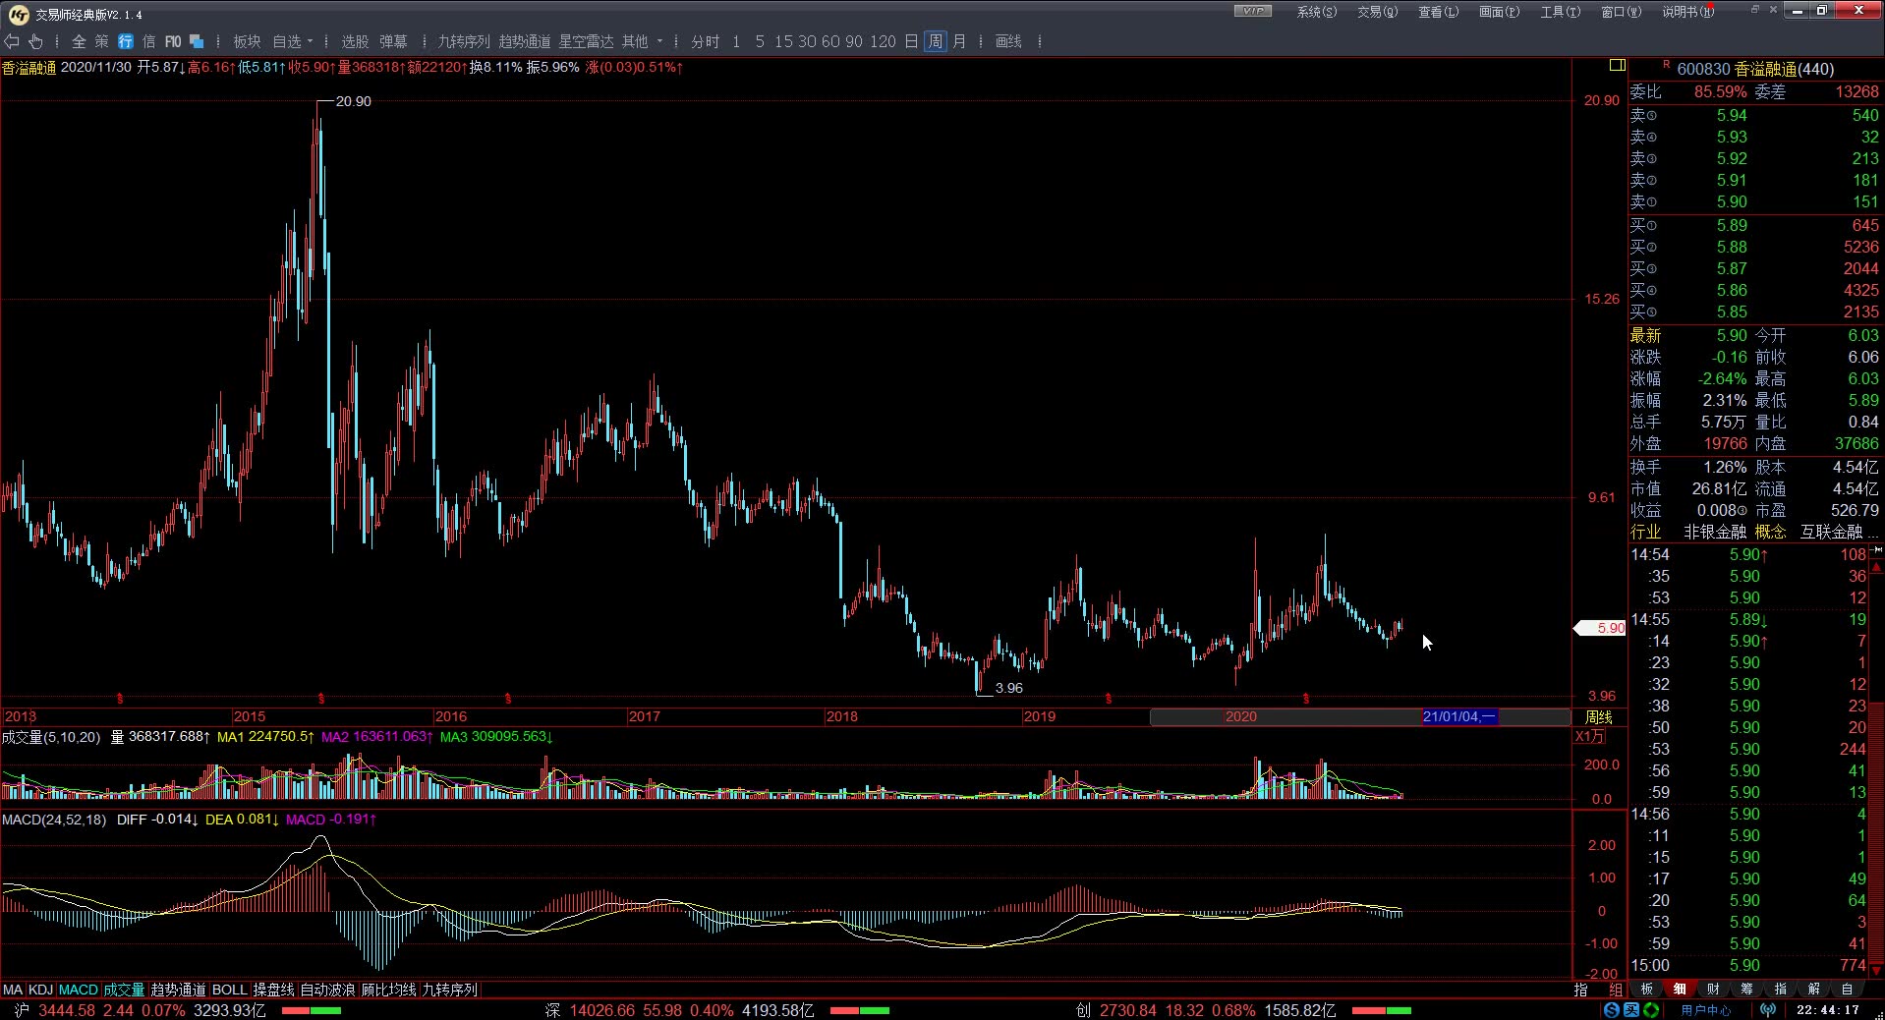
Task: Switch to the BOLL indicator tab
Action: (230, 990)
